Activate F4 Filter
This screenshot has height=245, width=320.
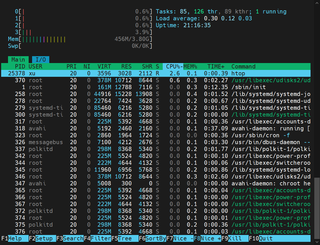pos(98,238)
